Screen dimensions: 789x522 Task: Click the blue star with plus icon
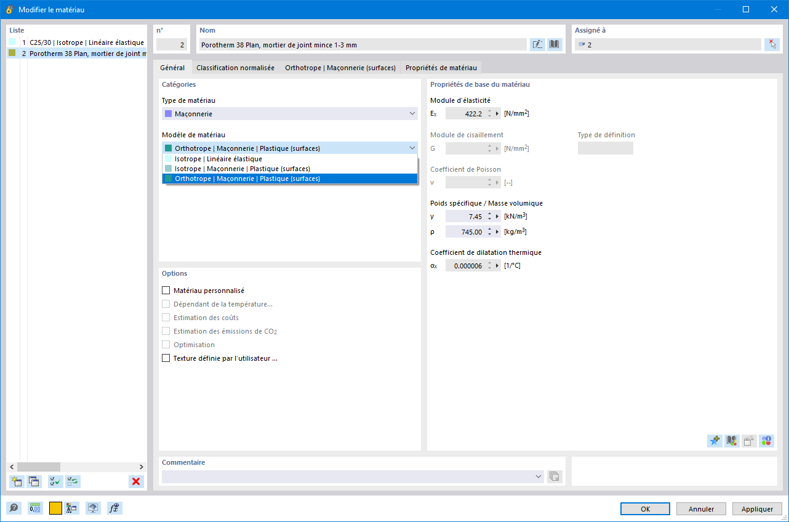(x=715, y=441)
